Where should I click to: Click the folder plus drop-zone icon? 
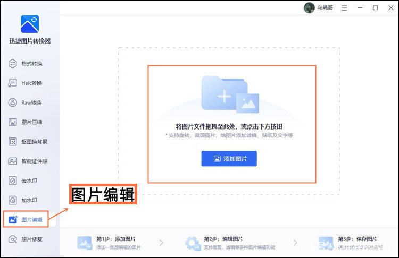click(x=230, y=94)
